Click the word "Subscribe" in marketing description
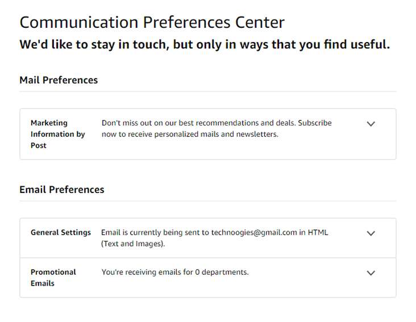The width and height of the screenshot is (416, 322). (315, 123)
